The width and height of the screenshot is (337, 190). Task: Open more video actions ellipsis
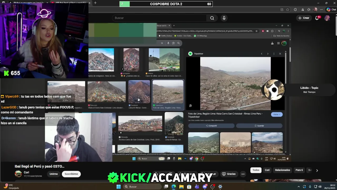[x=243, y=174]
